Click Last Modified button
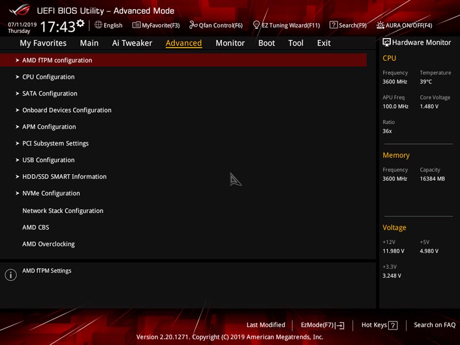 [266, 325]
